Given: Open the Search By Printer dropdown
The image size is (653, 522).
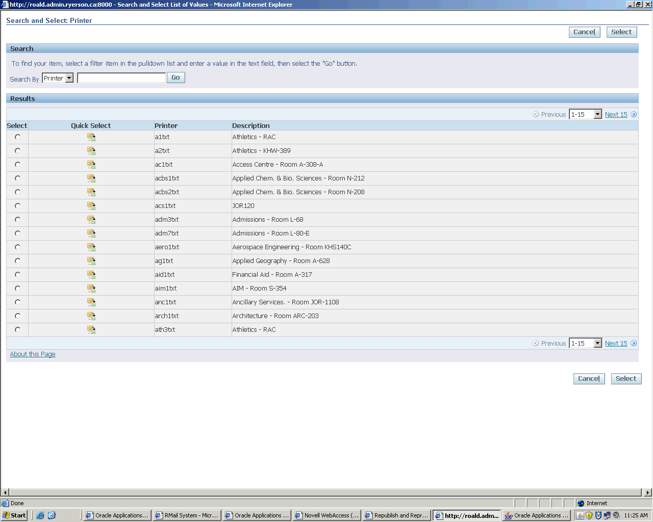Looking at the screenshot, I should coord(69,79).
